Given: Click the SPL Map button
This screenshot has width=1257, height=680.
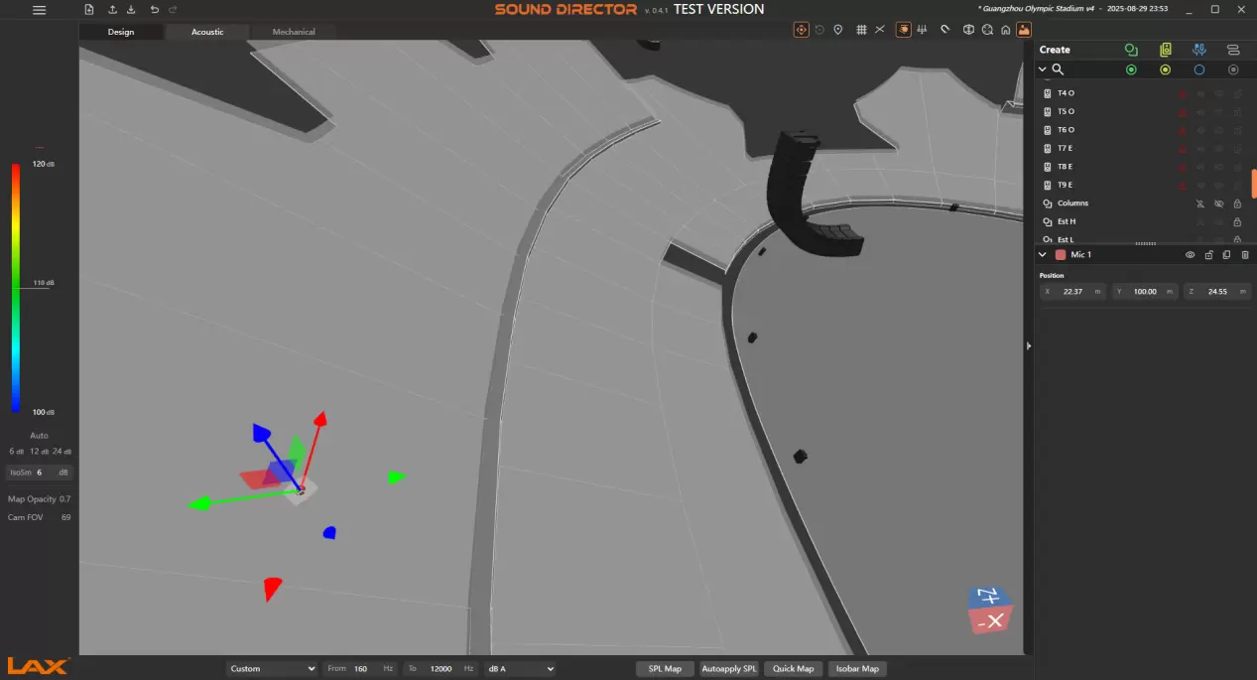Looking at the screenshot, I should [665, 669].
